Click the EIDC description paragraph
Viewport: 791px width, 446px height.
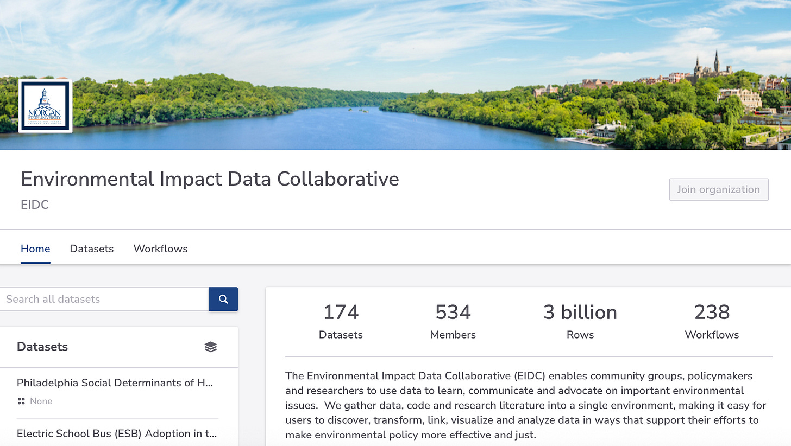[x=525, y=405]
